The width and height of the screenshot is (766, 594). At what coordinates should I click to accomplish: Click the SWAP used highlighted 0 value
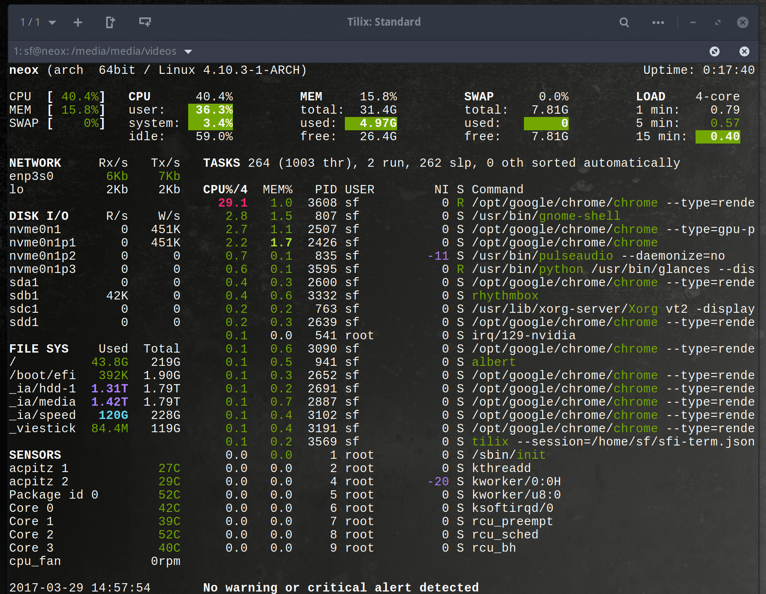pyautogui.click(x=546, y=123)
